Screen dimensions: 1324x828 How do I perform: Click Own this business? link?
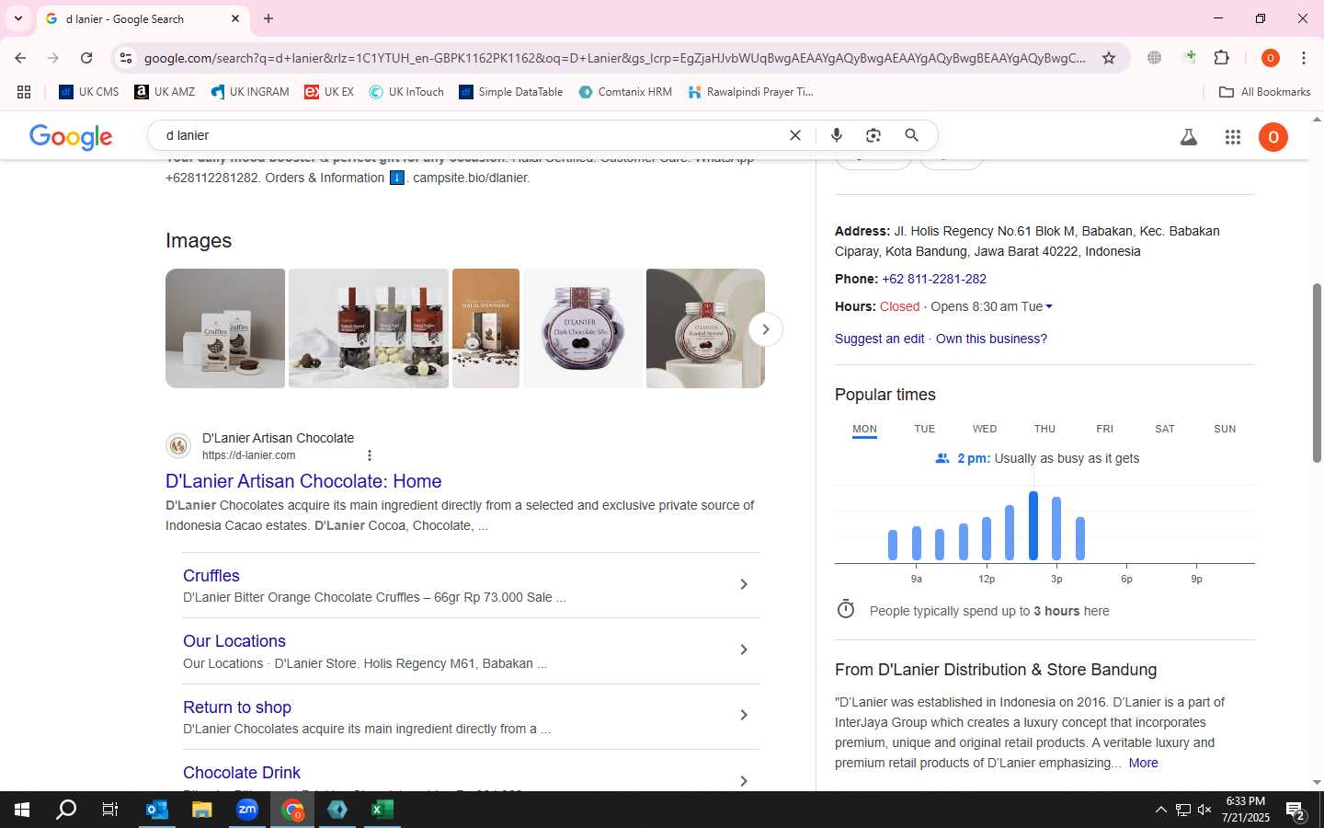991,339
